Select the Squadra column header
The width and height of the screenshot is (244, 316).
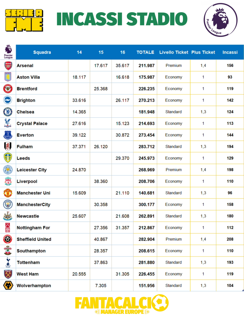tap(42, 52)
